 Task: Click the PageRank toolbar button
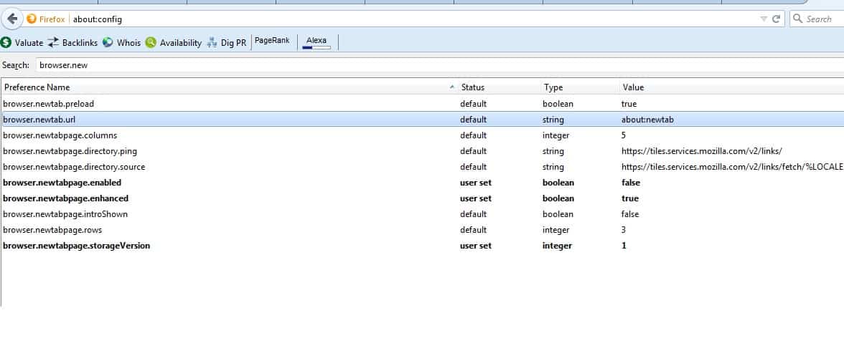click(272, 41)
